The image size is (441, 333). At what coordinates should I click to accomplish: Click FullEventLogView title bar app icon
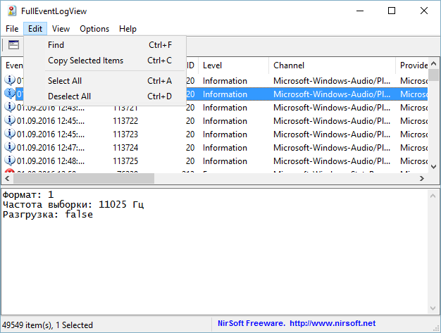(x=11, y=11)
